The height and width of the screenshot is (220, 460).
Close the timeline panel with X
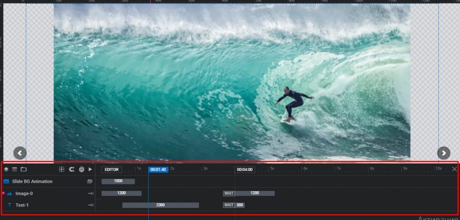(454, 169)
